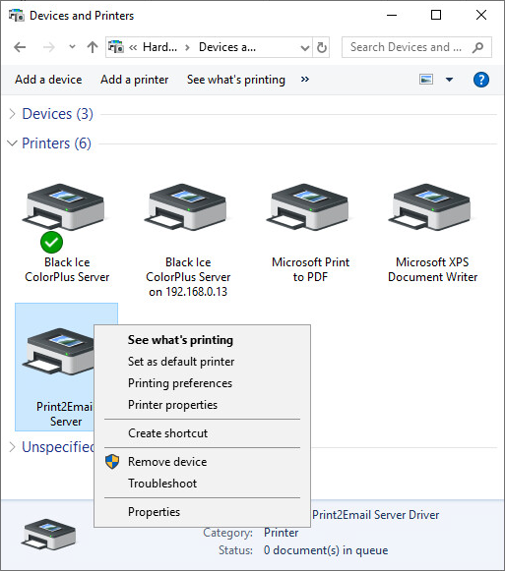Click the Devices (3) group heading

58,114
